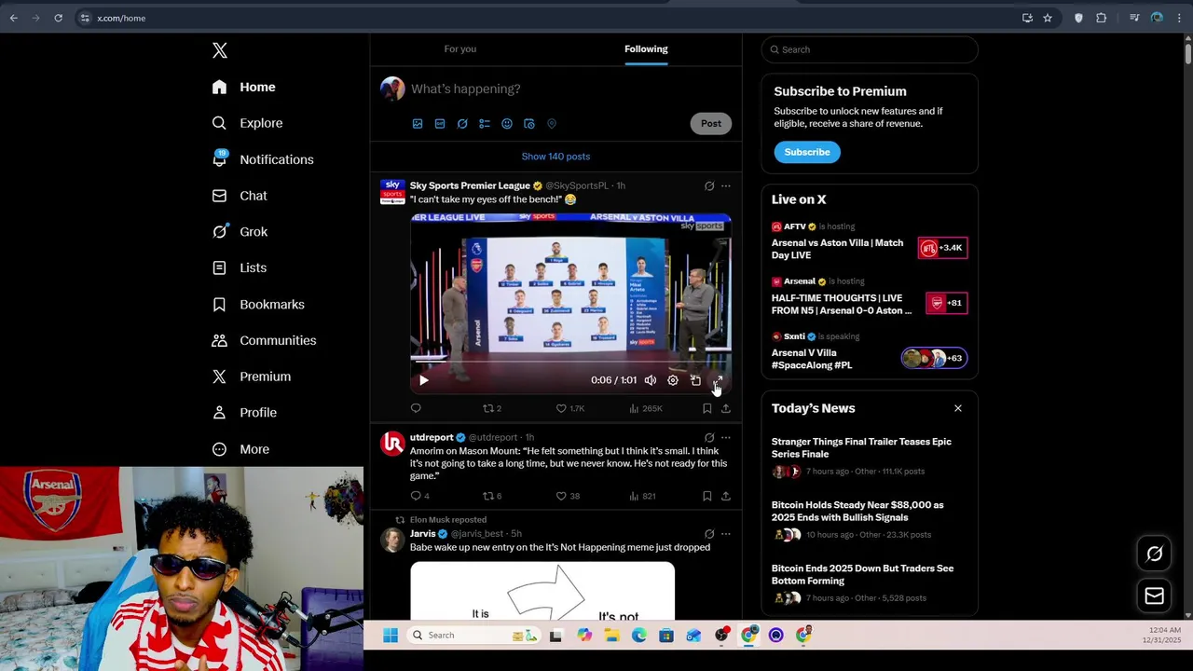
Task: Click the X search box
Action: [870, 49]
